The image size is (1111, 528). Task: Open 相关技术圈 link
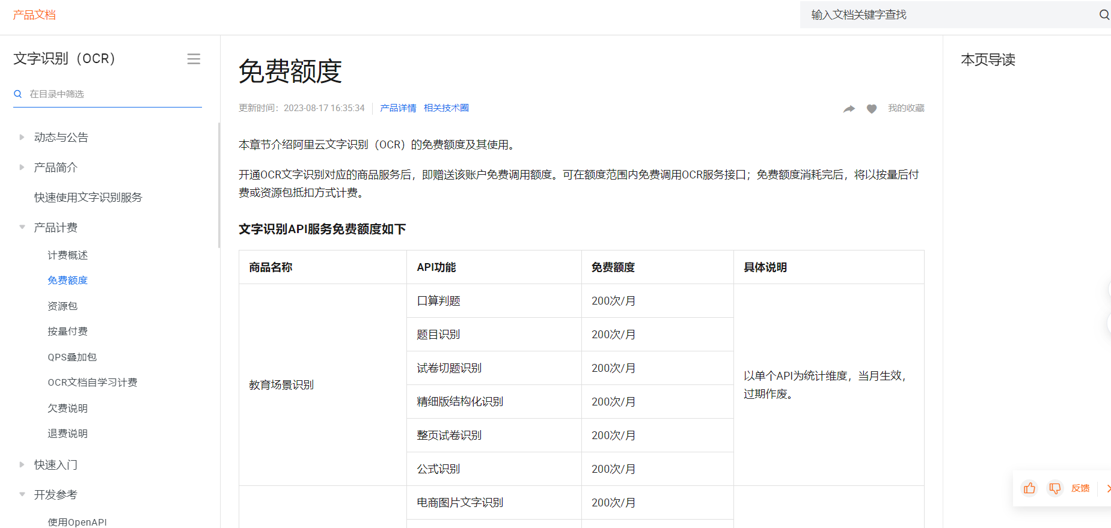(446, 108)
